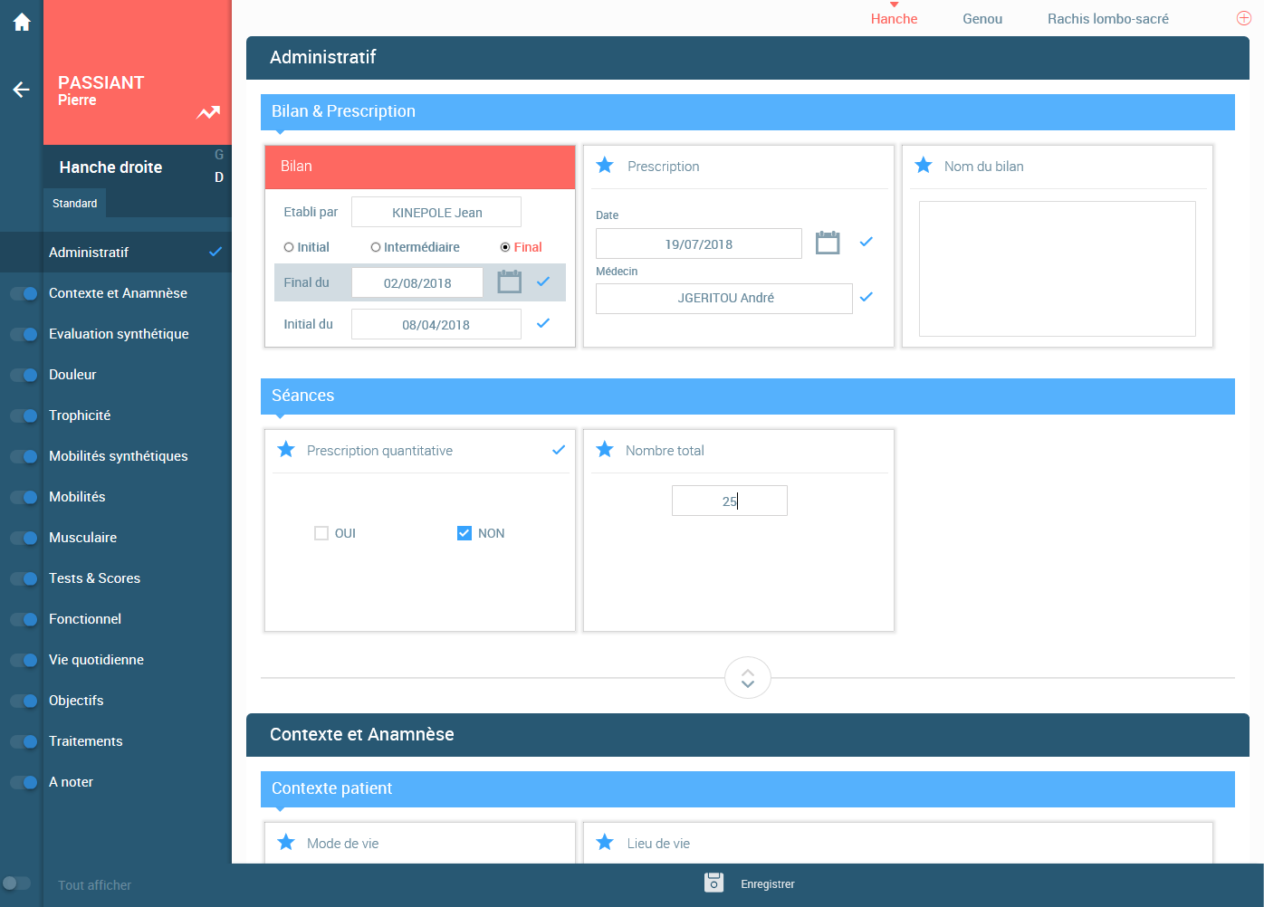Toggle the Douleur section switch

(24, 375)
